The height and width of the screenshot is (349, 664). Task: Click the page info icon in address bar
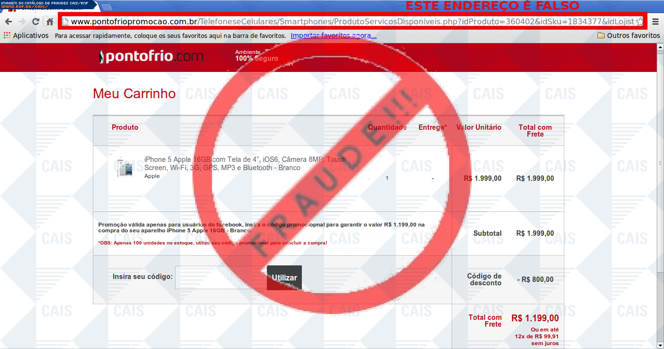(x=66, y=22)
